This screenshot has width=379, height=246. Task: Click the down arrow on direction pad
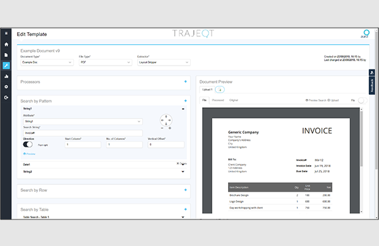[166, 124]
